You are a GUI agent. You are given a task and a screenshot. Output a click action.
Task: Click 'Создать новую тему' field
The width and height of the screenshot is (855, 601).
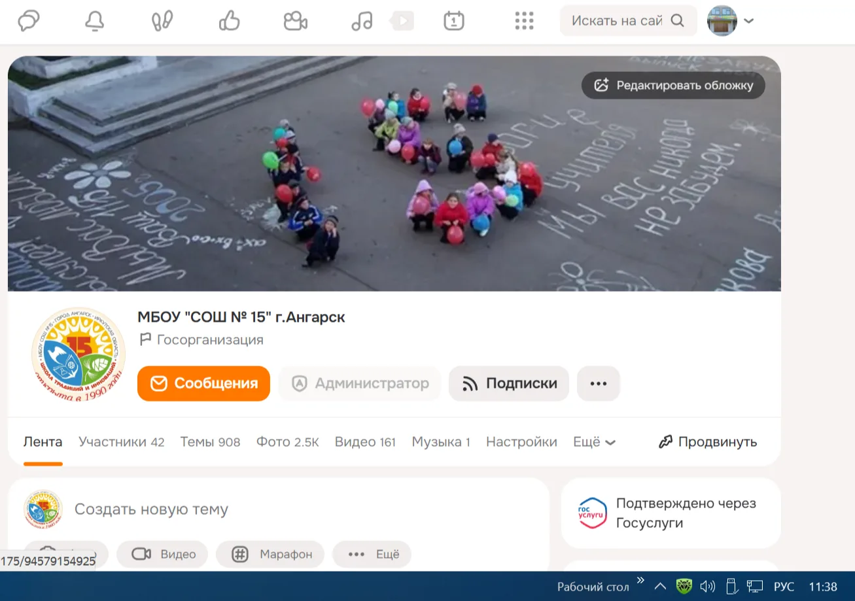point(151,509)
